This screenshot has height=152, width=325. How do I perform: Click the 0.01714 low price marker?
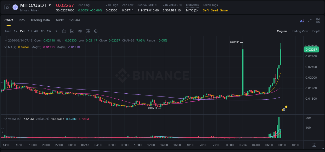[x=153, y=108]
